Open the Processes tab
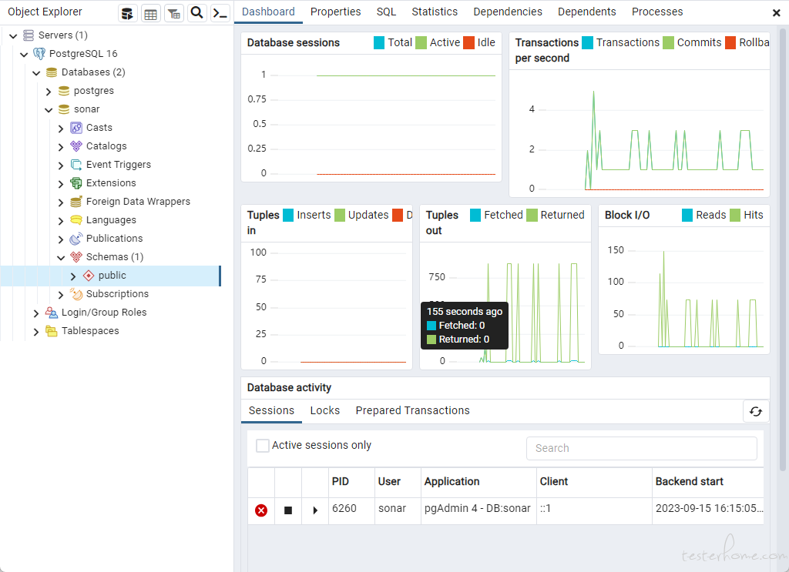 point(657,12)
